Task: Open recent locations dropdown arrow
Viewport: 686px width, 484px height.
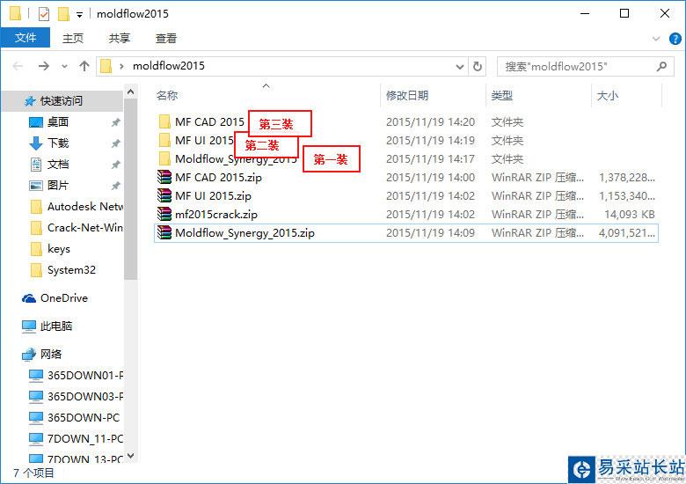Action: pos(65,67)
